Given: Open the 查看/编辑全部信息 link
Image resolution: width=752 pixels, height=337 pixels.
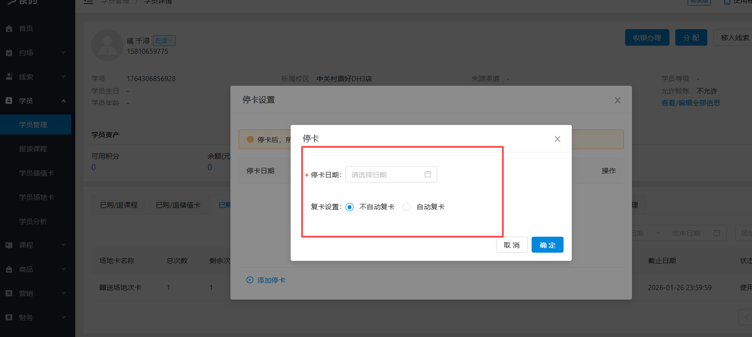Looking at the screenshot, I should tap(691, 103).
